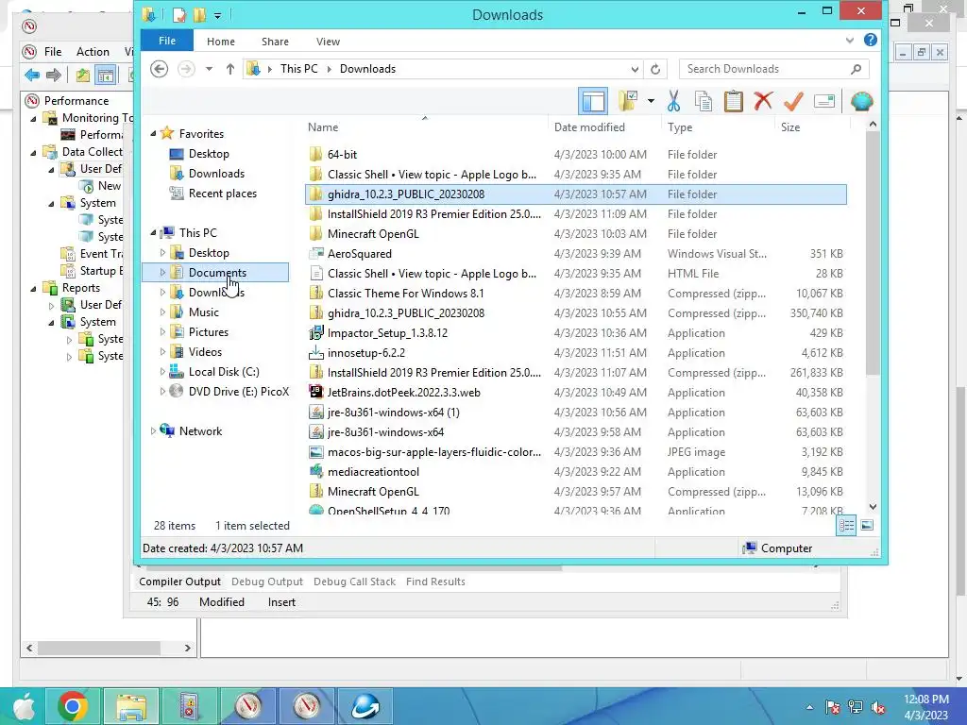This screenshot has width=967, height=725.
Task: Select the 64-bit folder
Action: 342,154
